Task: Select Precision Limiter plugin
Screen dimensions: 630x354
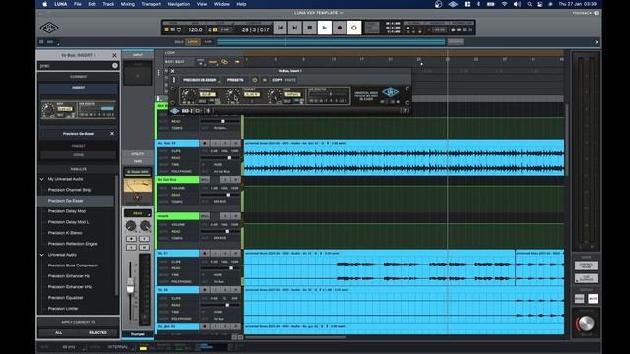Action: (x=63, y=308)
